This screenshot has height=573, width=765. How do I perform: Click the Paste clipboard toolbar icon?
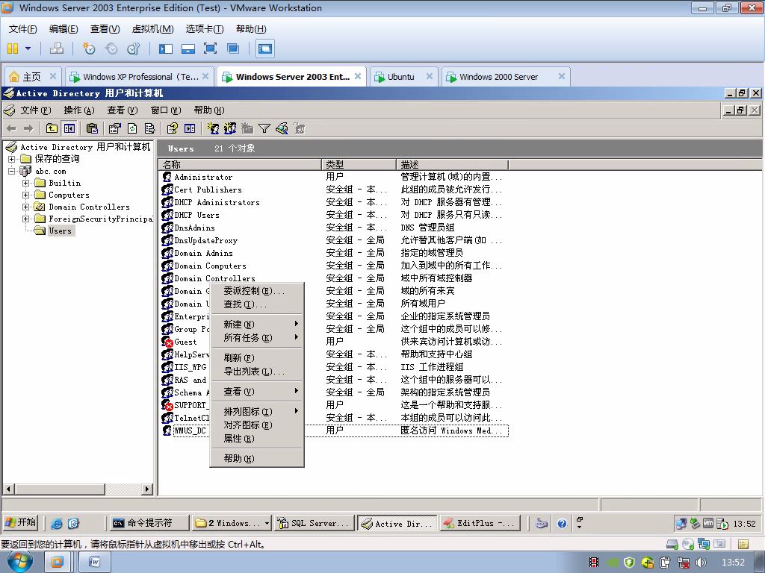click(92, 128)
